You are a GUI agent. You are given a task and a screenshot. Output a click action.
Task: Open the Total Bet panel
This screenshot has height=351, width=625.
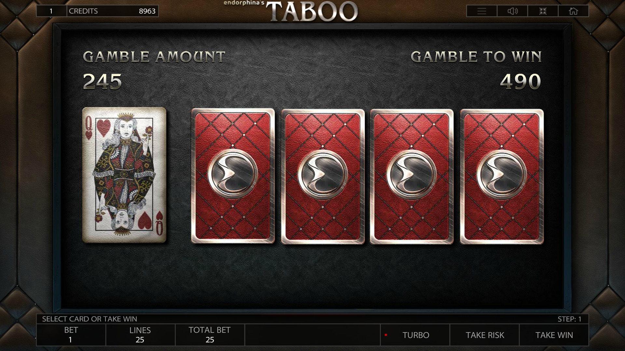210,335
